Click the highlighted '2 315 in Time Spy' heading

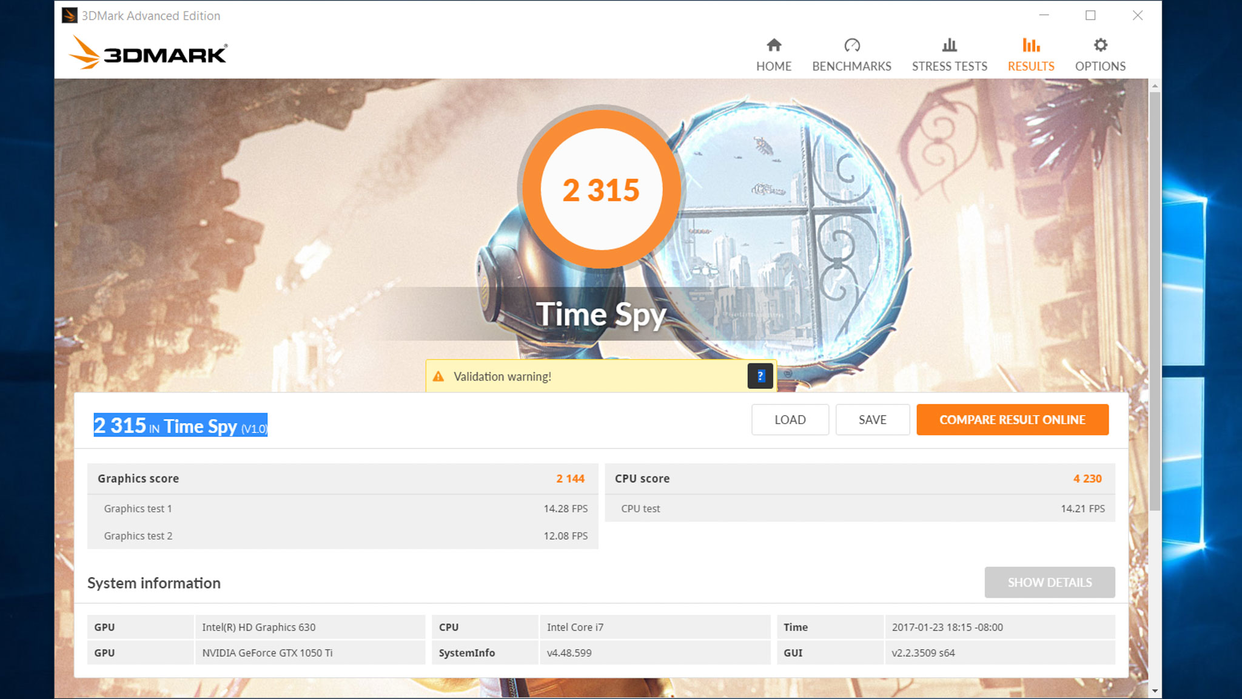[180, 425]
